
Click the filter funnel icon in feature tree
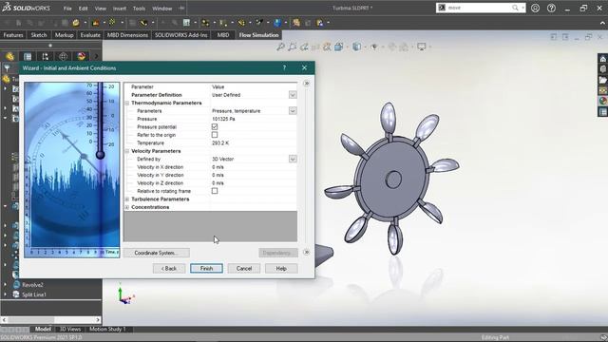tap(7, 68)
